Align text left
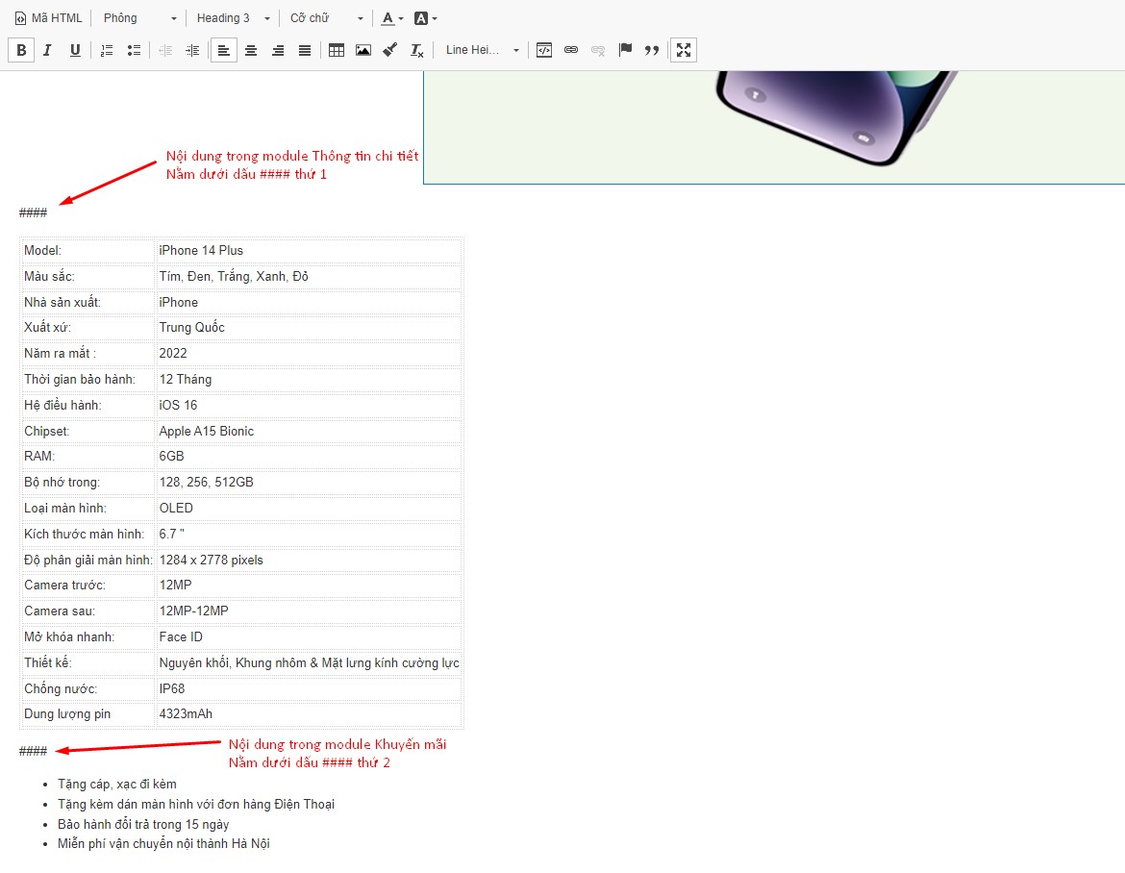1125x873 pixels. click(x=224, y=50)
